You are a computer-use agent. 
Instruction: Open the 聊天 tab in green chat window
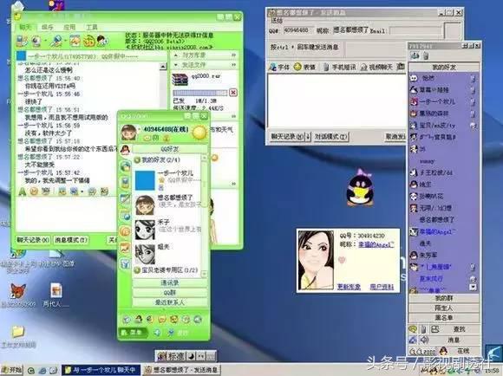coord(25,27)
